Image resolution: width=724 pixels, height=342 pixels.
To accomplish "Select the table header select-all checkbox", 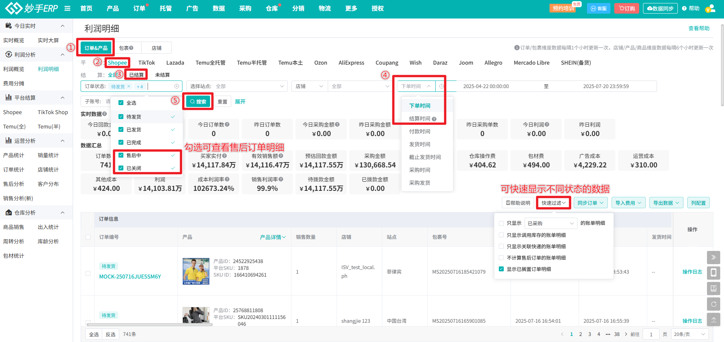I will (x=88, y=237).
